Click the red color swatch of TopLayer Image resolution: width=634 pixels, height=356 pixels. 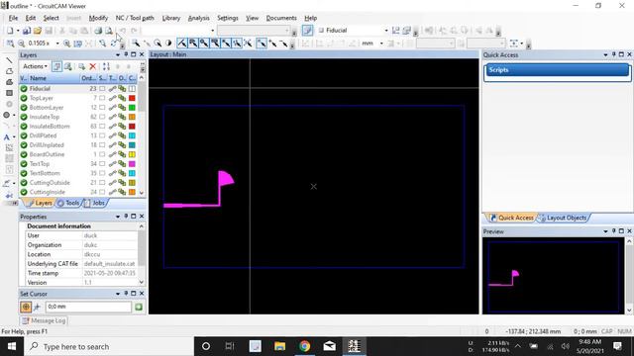tap(132, 98)
